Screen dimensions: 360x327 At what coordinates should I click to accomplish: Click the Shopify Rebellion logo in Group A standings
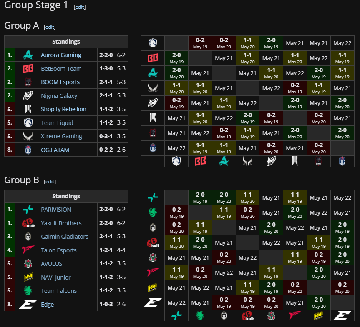[x=28, y=109]
